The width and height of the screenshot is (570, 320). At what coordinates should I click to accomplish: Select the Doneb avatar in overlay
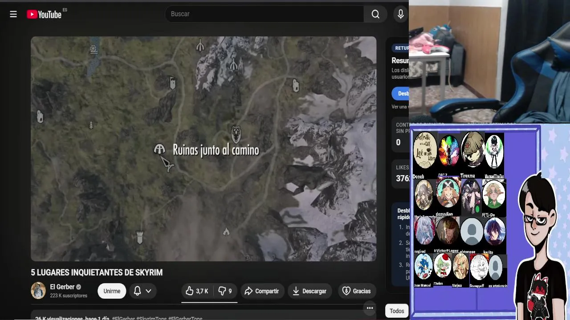tap(425, 150)
